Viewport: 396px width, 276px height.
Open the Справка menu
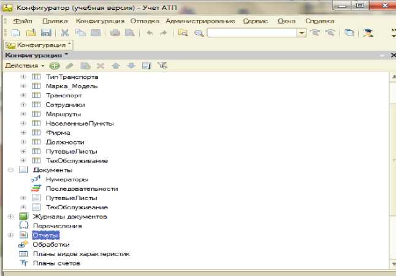[320, 21]
